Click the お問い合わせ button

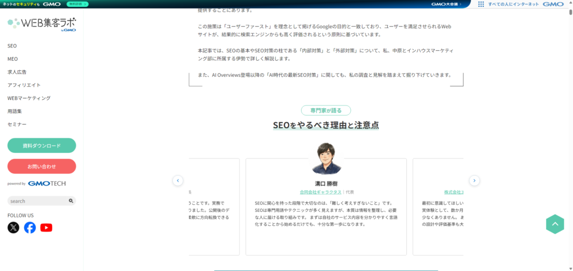(41, 166)
